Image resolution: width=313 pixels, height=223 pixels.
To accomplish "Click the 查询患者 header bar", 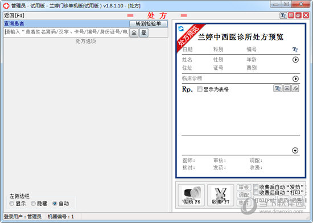I will 66,23.
